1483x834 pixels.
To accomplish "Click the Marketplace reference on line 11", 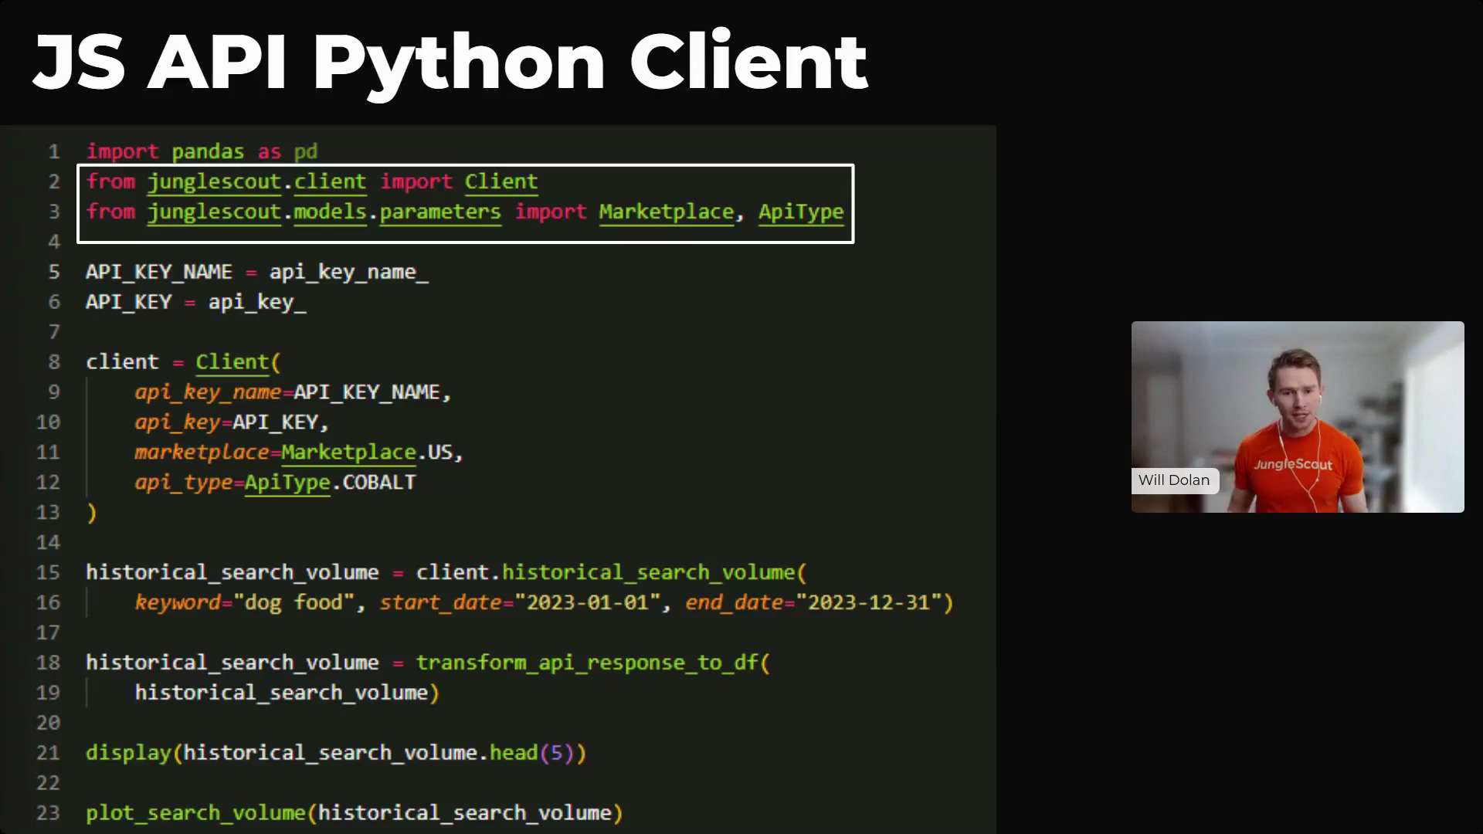I will point(348,452).
